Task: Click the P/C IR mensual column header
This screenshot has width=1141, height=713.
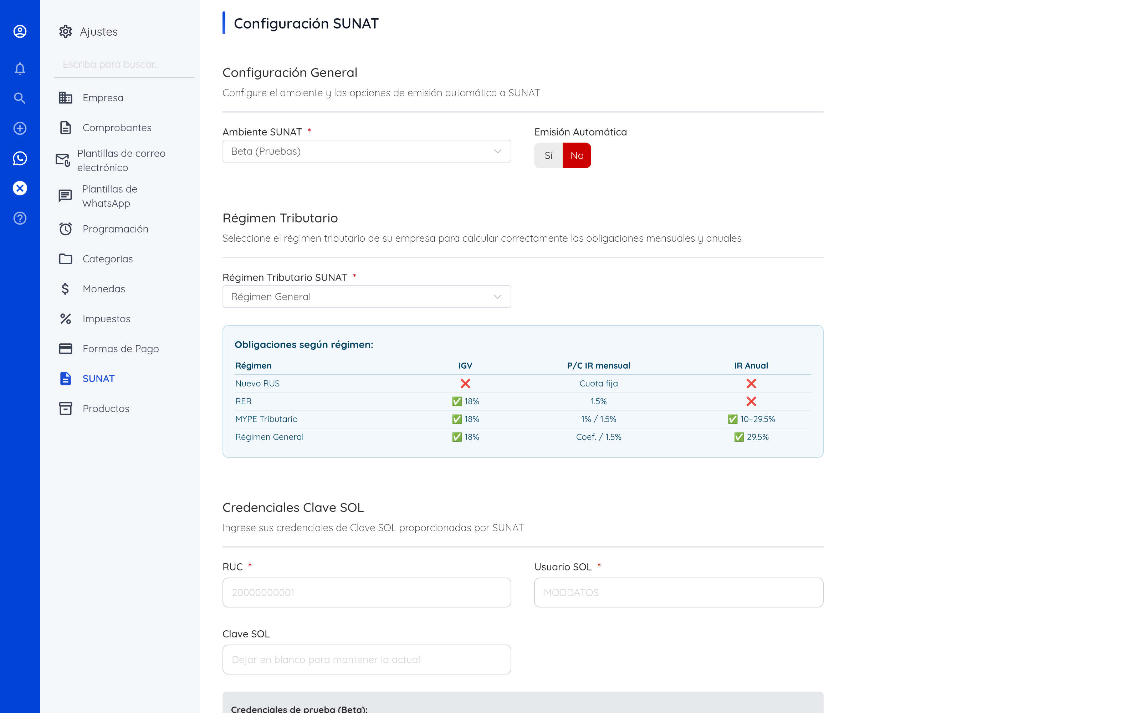Action: 598,365
